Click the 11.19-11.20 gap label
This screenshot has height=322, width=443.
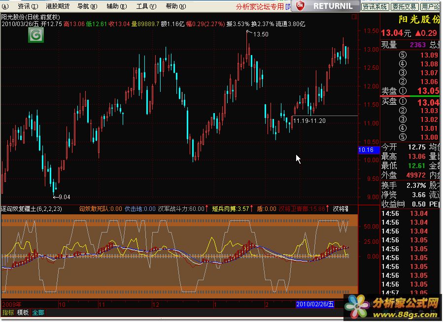[x=309, y=121]
